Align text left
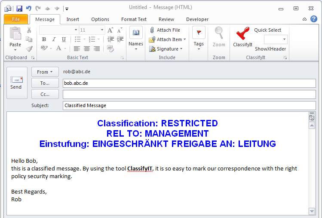 (77, 49)
